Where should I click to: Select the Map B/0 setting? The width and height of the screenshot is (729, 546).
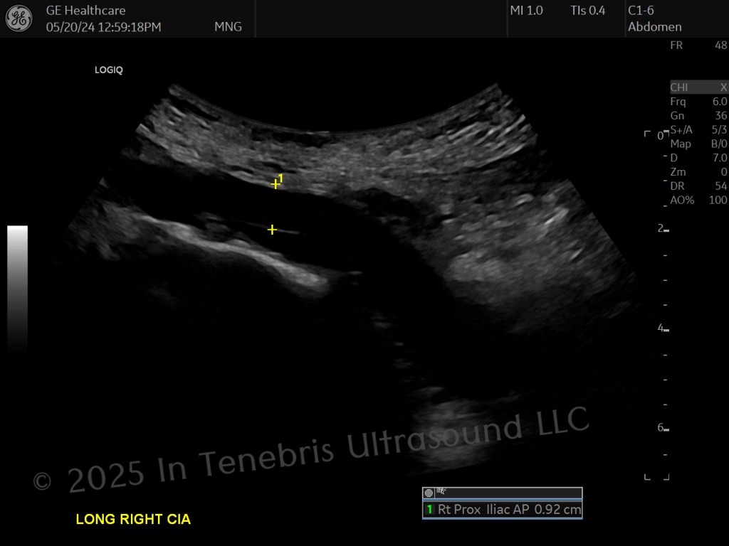[698, 144]
